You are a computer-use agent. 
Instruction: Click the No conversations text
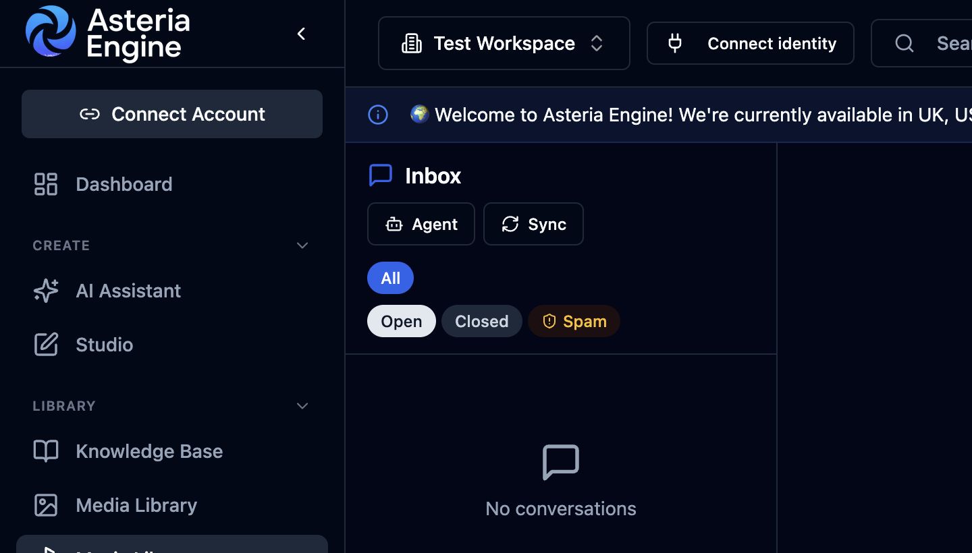561,508
